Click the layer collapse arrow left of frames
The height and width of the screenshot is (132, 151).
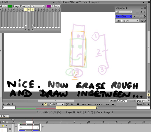coord(16,127)
